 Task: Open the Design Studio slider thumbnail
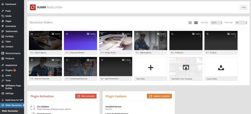point(115,41)
